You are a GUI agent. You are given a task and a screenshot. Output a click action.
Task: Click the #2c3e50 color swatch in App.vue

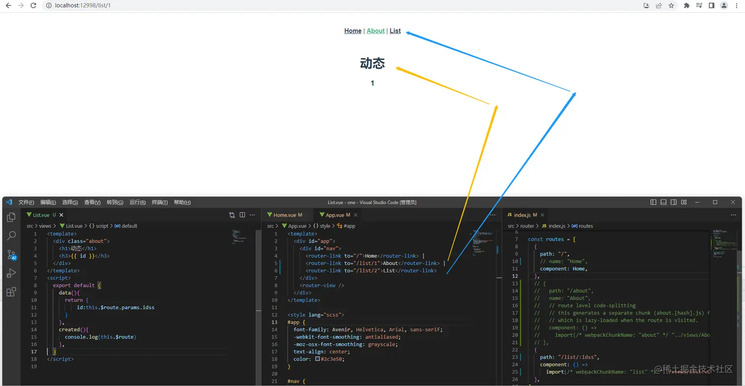(318, 359)
